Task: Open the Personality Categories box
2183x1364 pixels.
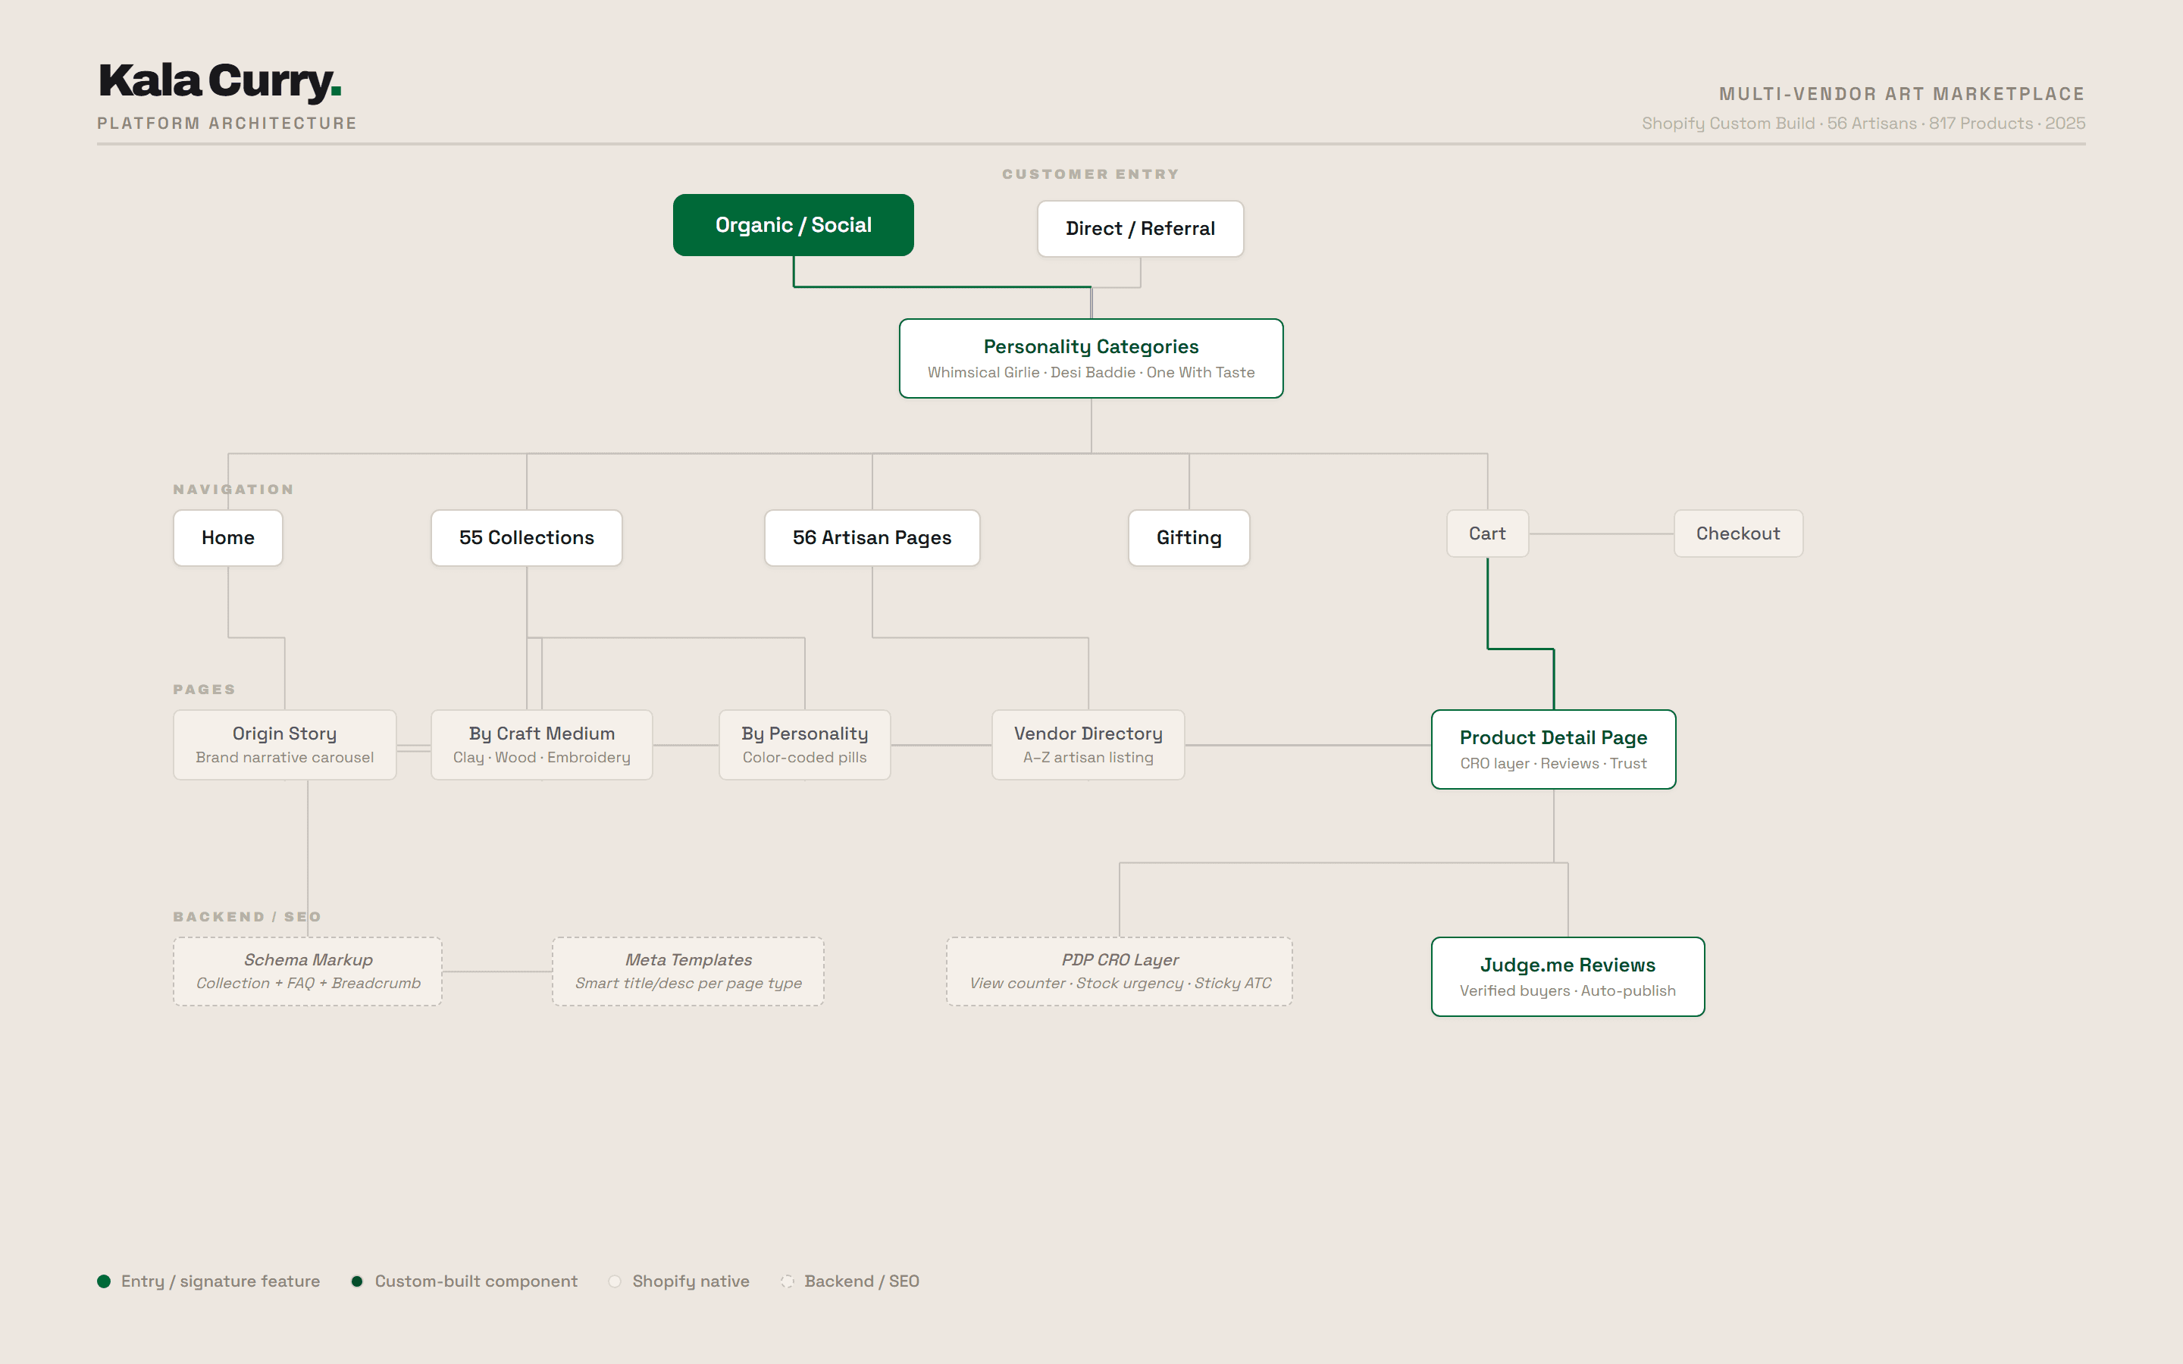Action: click(x=1091, y=358)
